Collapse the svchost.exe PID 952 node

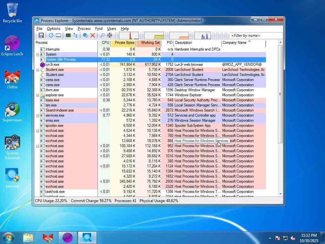click(37, 146)
